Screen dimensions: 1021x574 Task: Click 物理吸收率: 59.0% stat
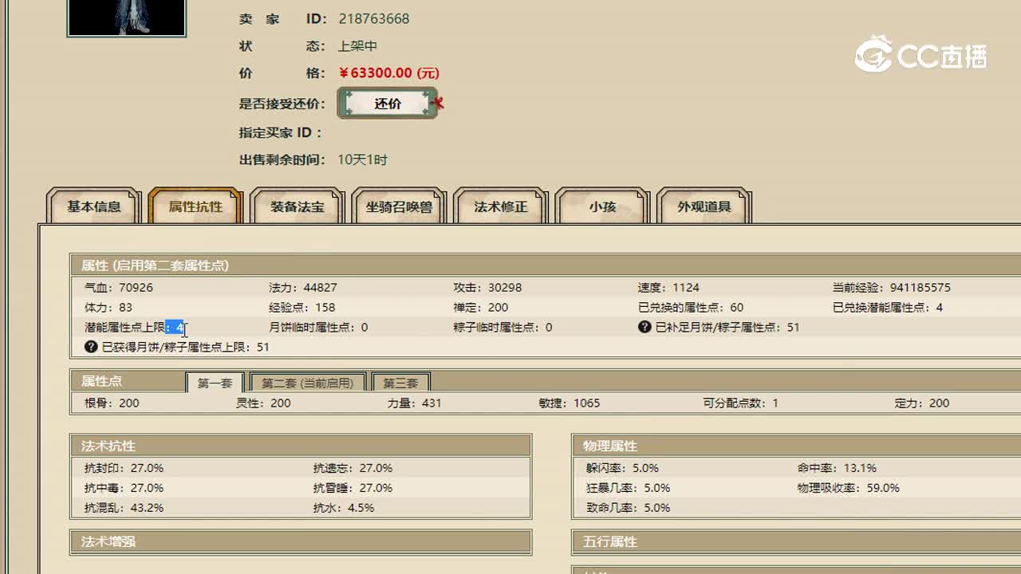pyautogui.click(x=848, y=488)
